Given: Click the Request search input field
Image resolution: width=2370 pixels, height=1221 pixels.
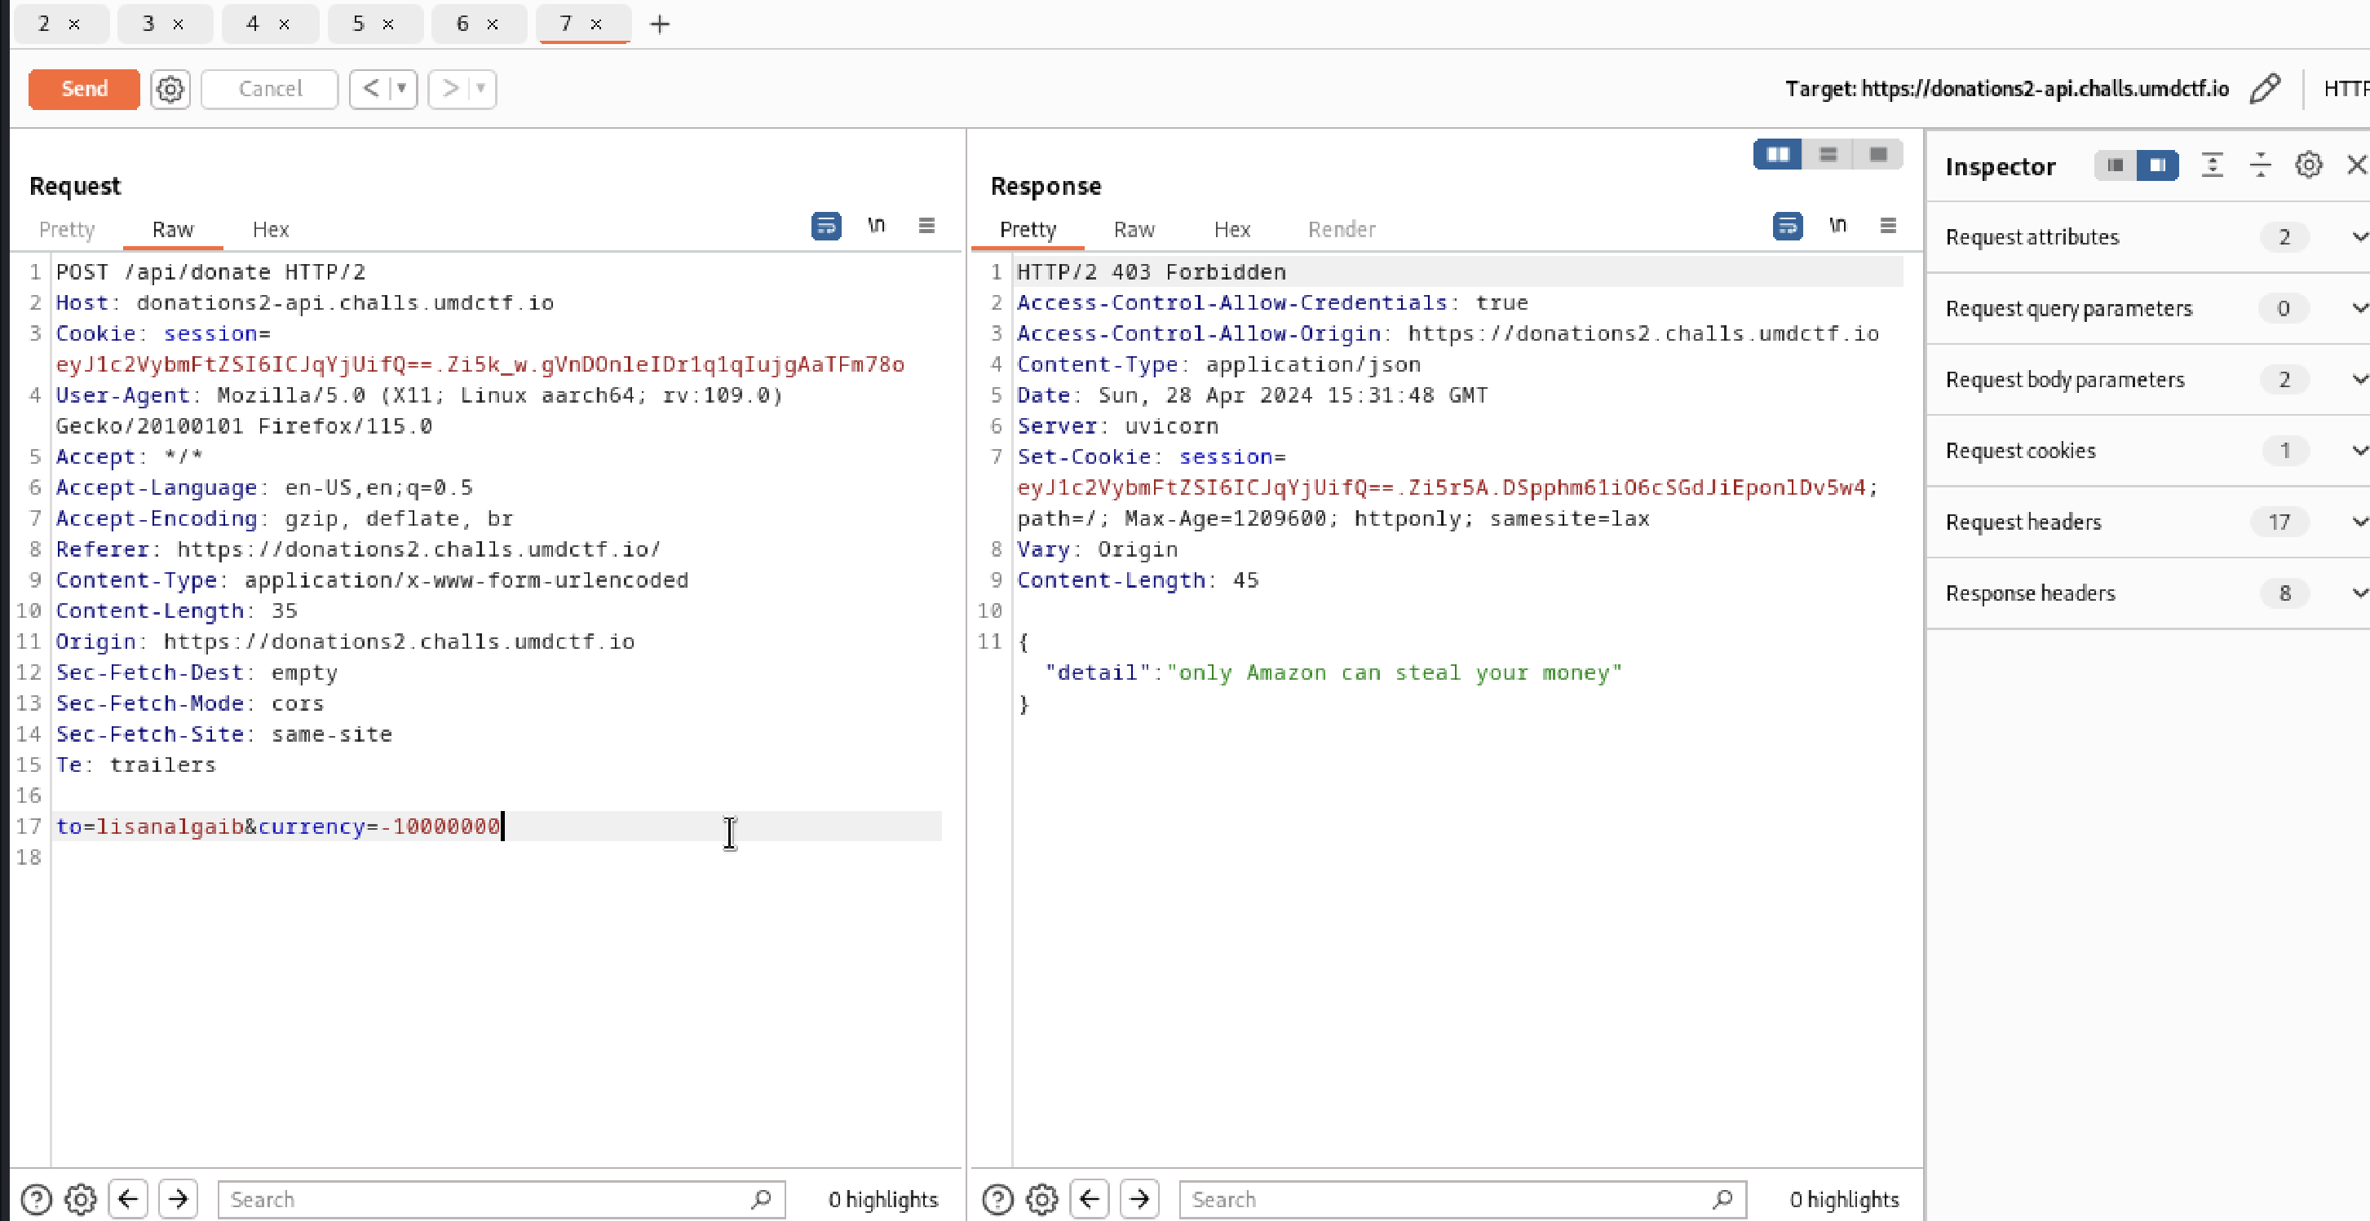Looking at the screenshot, I should [x=502, y=1199].
